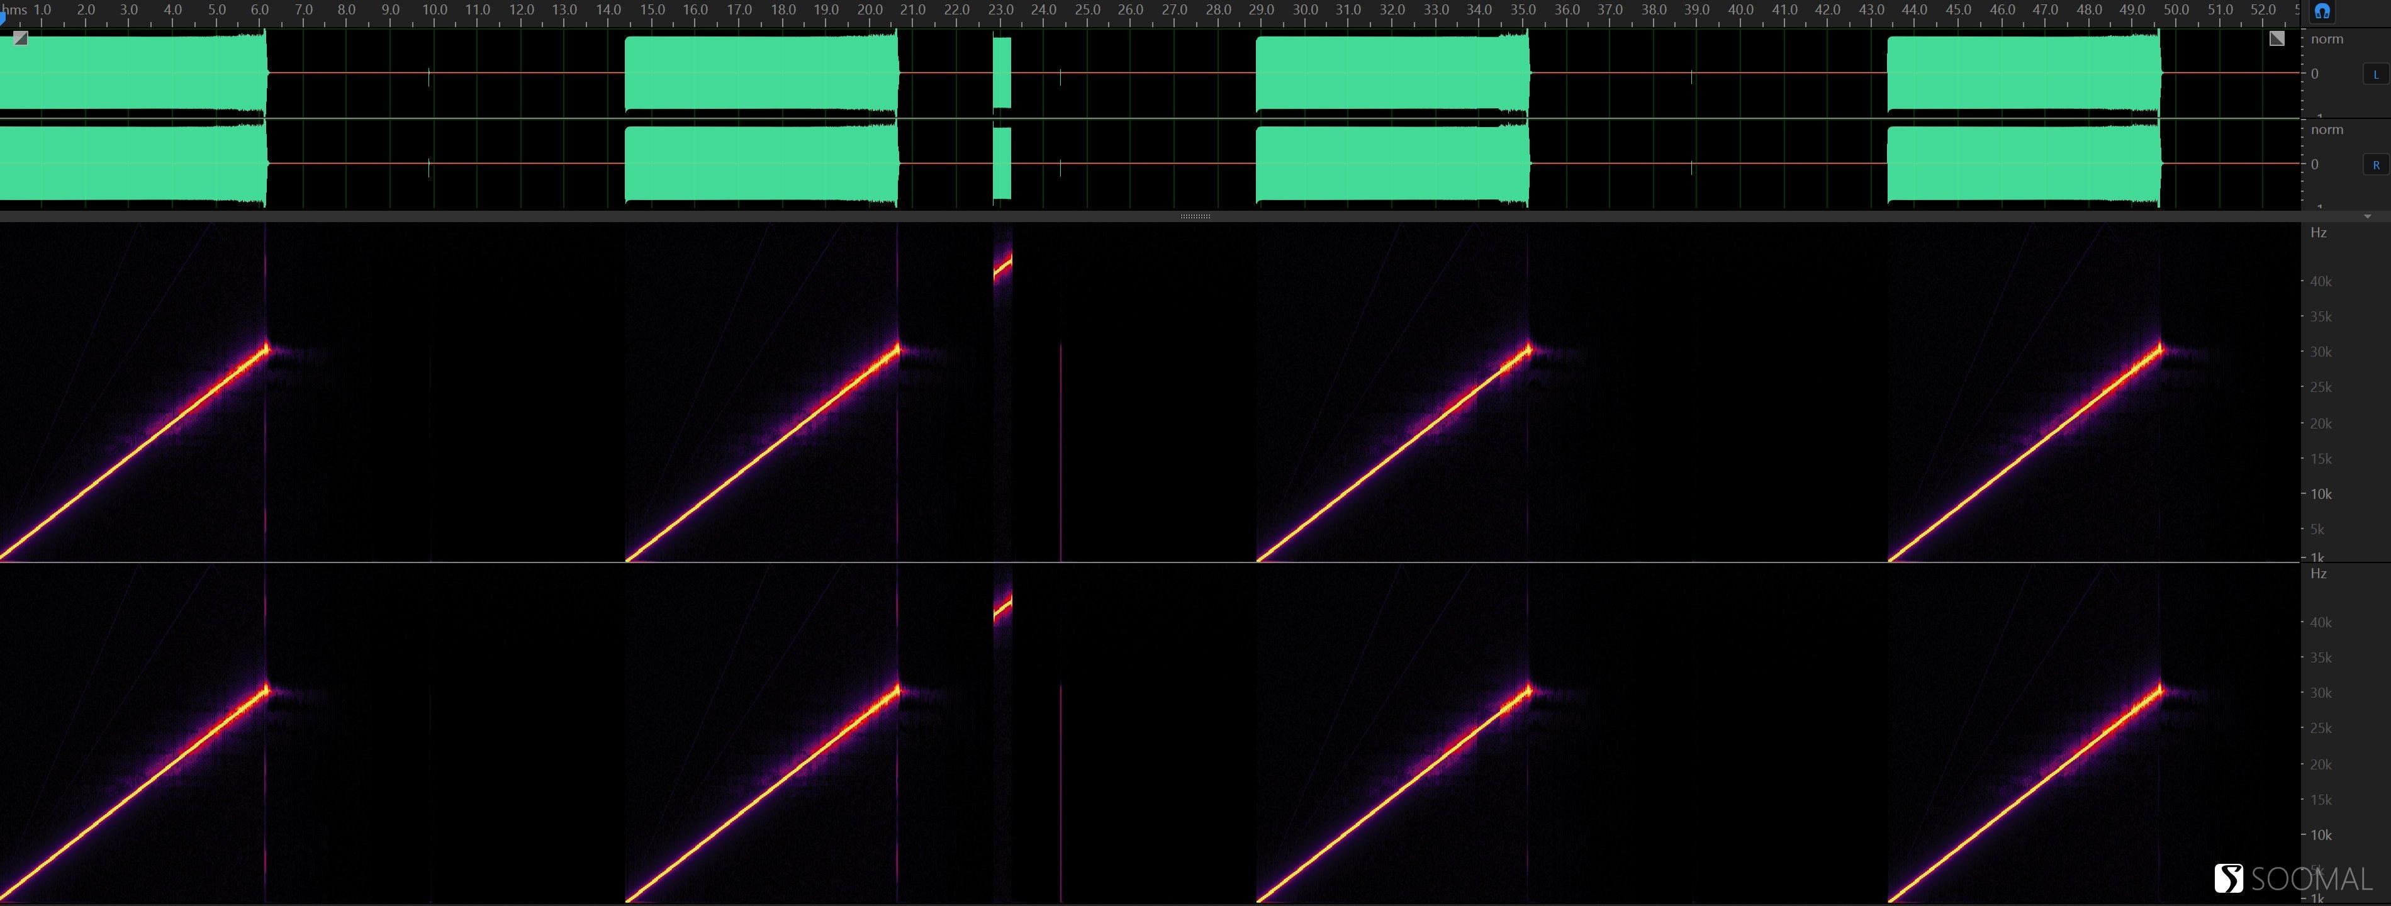
Task: Click the upper spectral Hz scale label
Action: coord(2319,233)
